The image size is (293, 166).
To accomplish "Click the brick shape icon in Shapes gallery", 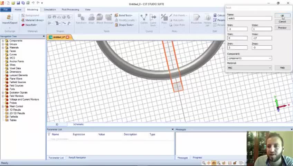I will tap(50, 17).
